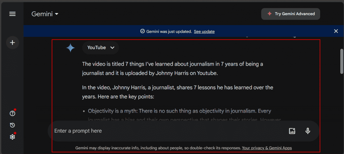Click the Objectivity is a myth bullet
This screenshot has width=344, height=154.
click(x=181, y=111)
